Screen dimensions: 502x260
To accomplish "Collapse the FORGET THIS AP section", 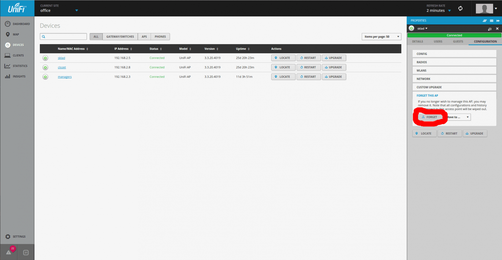I will [x=427, y=96].
